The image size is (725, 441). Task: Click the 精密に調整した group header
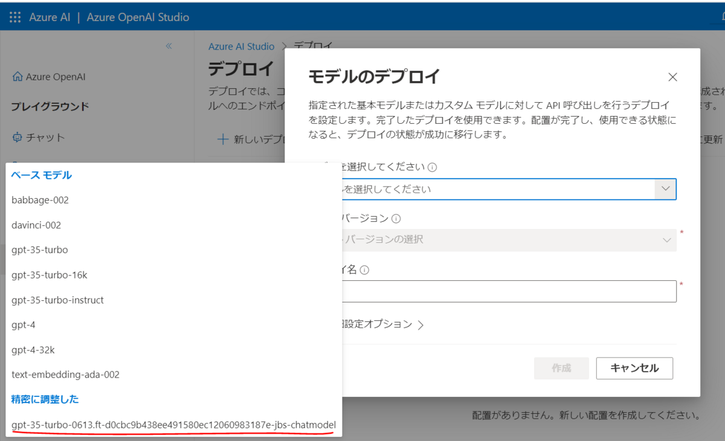pos(45,399)
